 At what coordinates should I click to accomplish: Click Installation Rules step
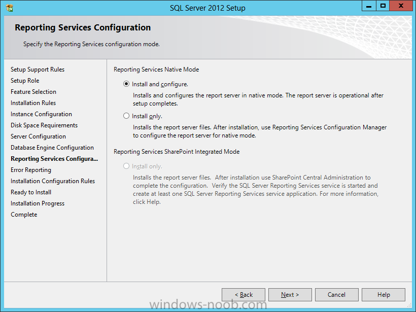(33, 103)
